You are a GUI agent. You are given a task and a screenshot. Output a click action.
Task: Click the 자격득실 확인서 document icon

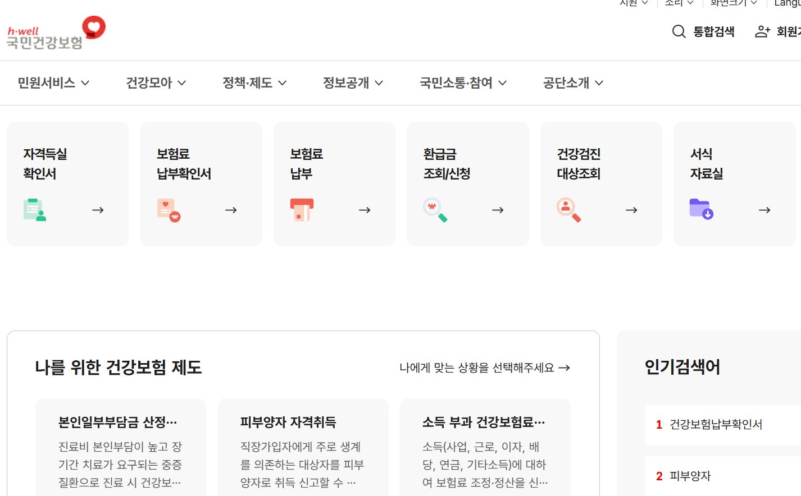[x=33, y=208]
